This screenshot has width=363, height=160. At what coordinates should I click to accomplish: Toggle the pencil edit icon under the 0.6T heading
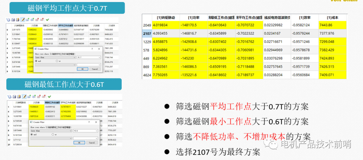24,97
